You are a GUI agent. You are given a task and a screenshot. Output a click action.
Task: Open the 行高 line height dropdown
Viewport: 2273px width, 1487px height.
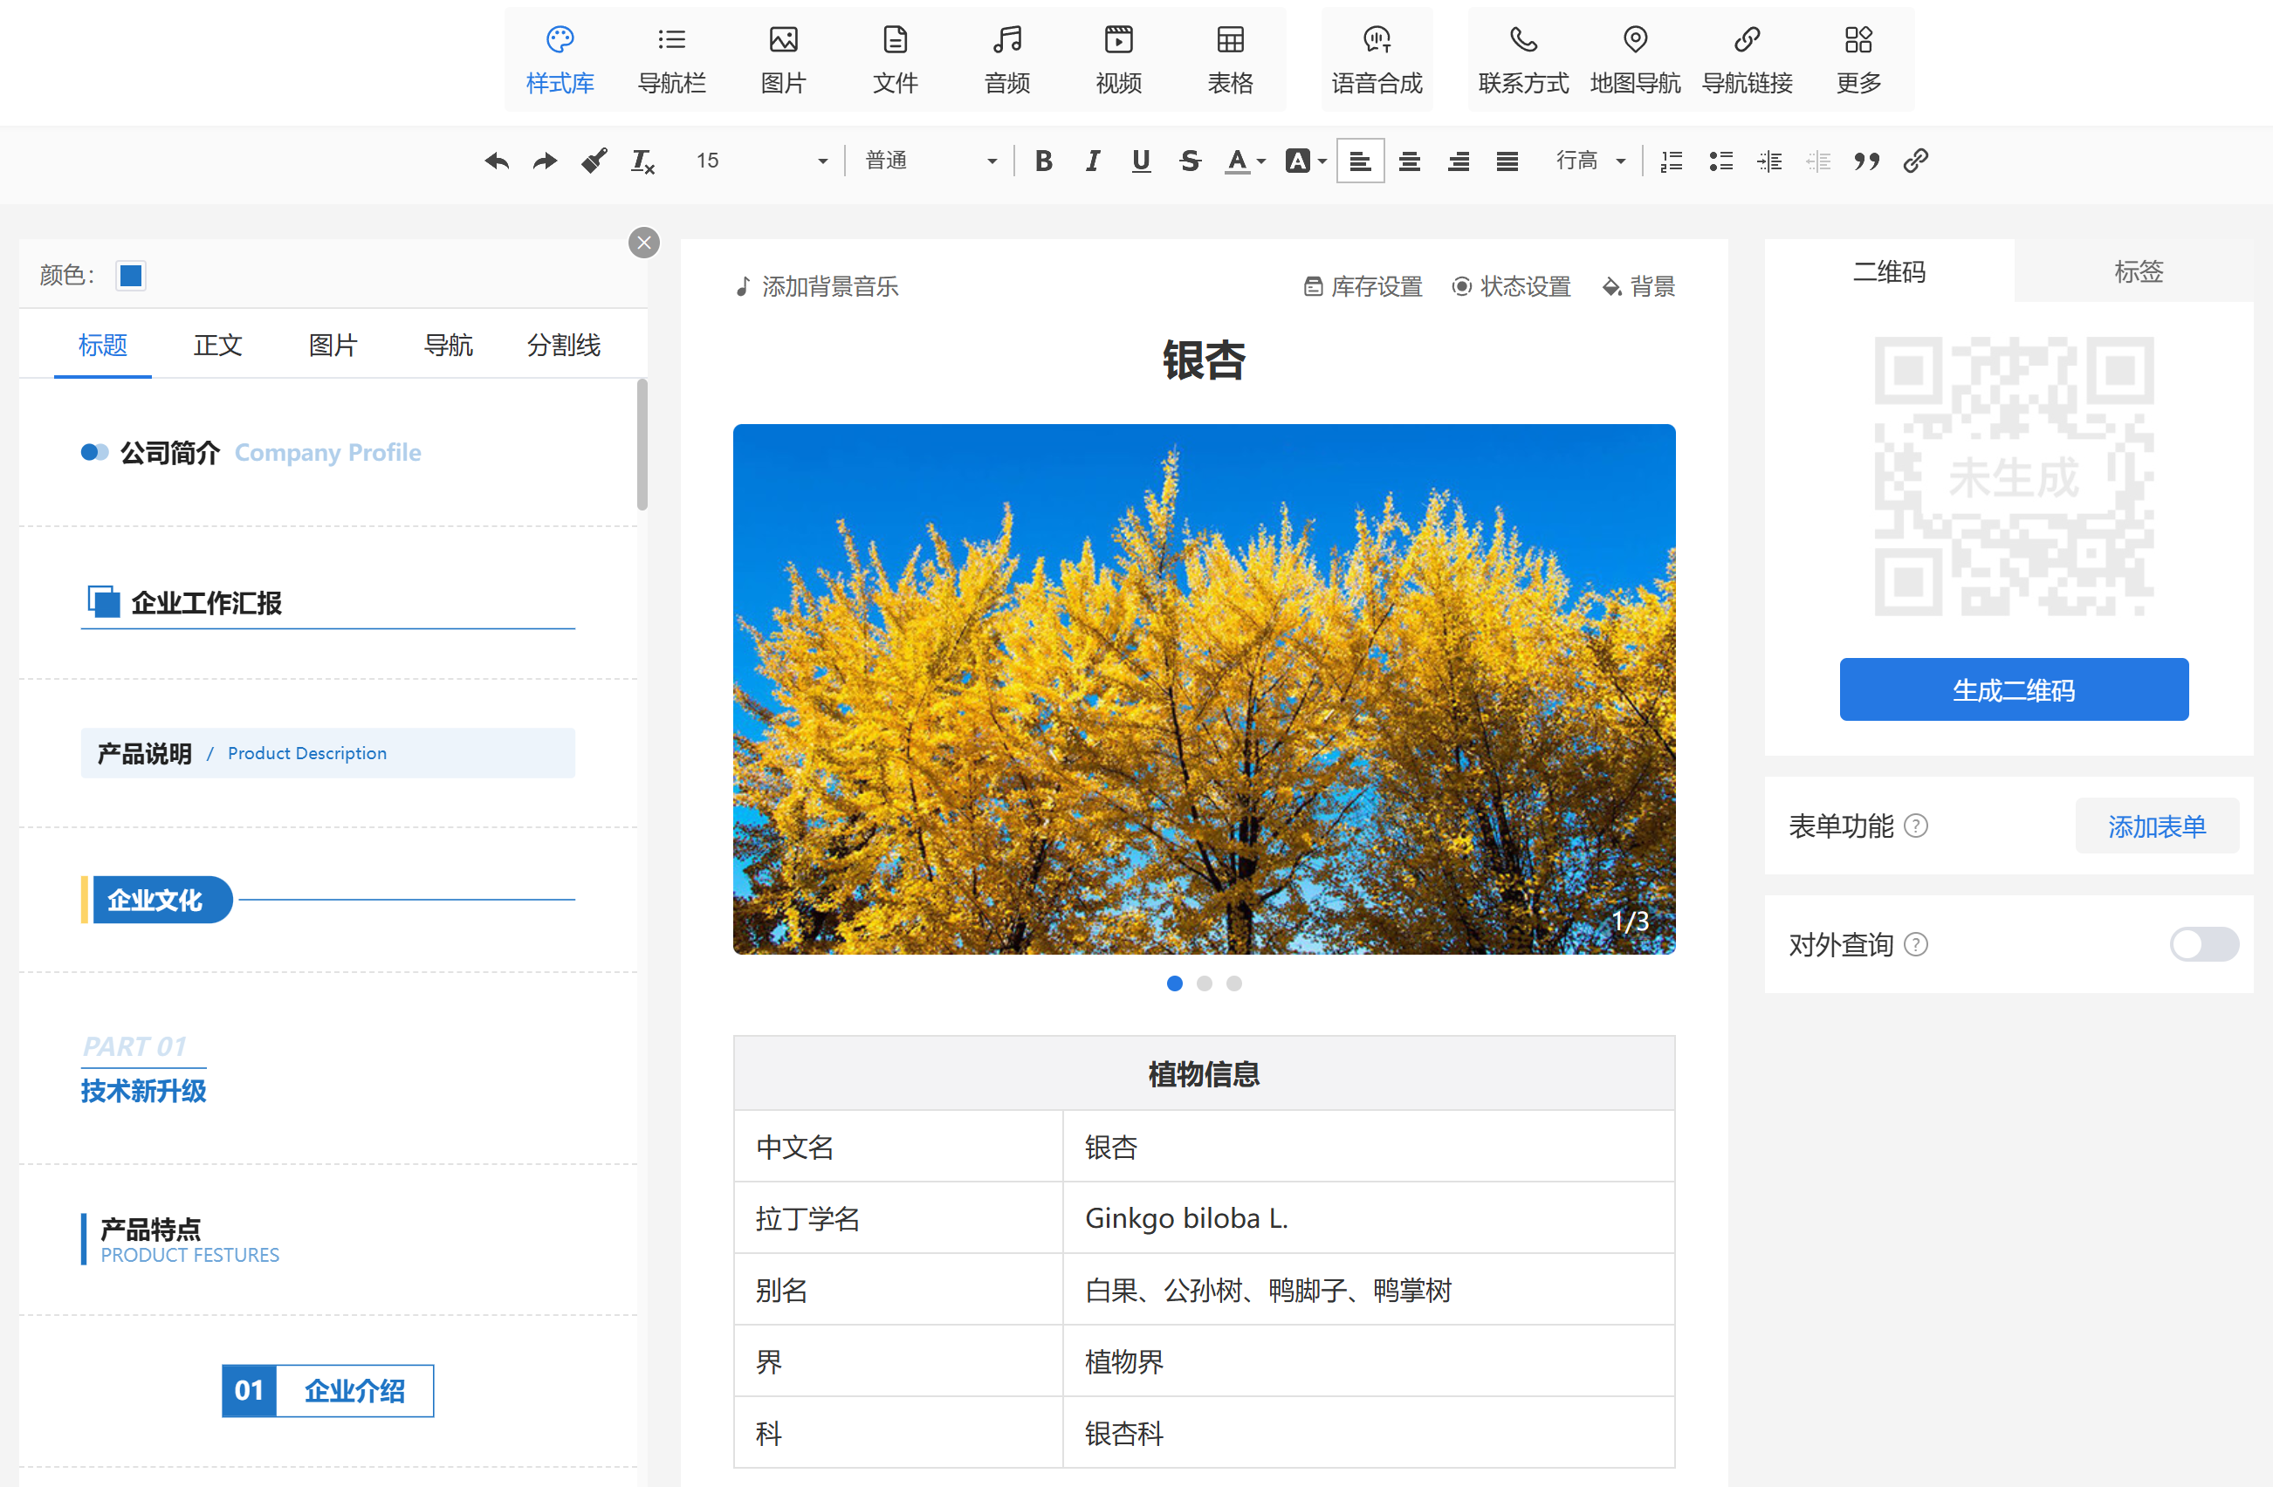click(x=1591, y=161)
